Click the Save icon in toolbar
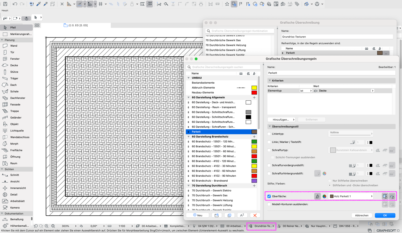Image resolution: width=402 pixels, height=233 pixels. 5,4
